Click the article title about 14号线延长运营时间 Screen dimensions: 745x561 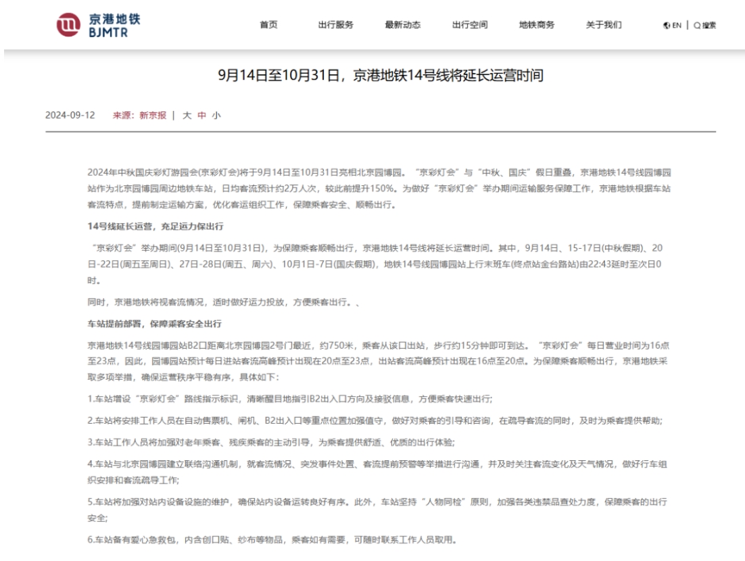[381, 75]
